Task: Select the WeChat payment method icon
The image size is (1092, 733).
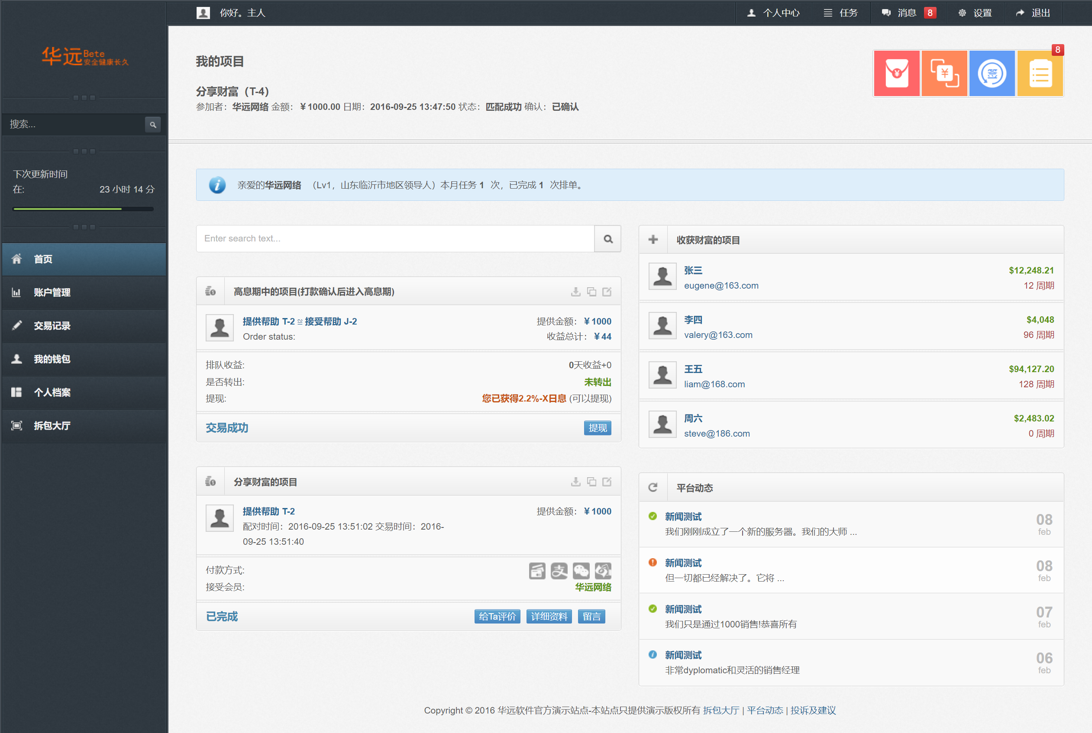Action: click(x=581, y=570)
